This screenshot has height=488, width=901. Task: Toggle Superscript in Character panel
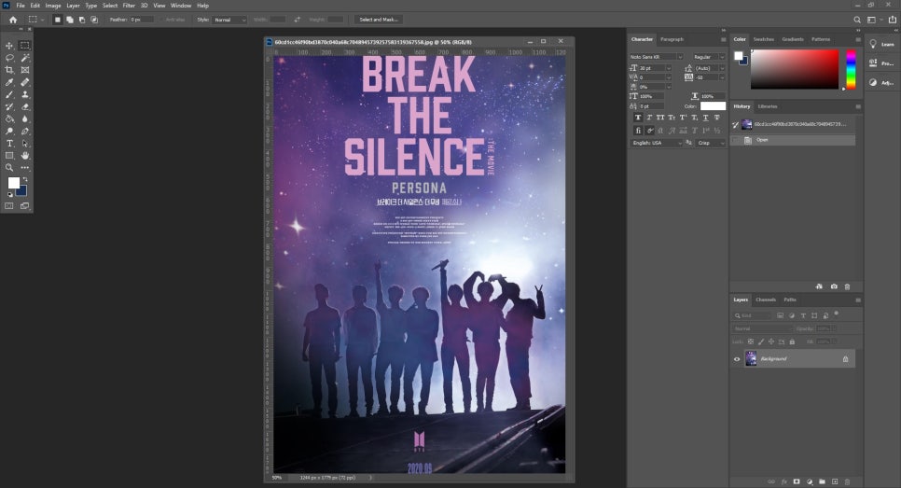pyautogui.click(x=684, y=118)
